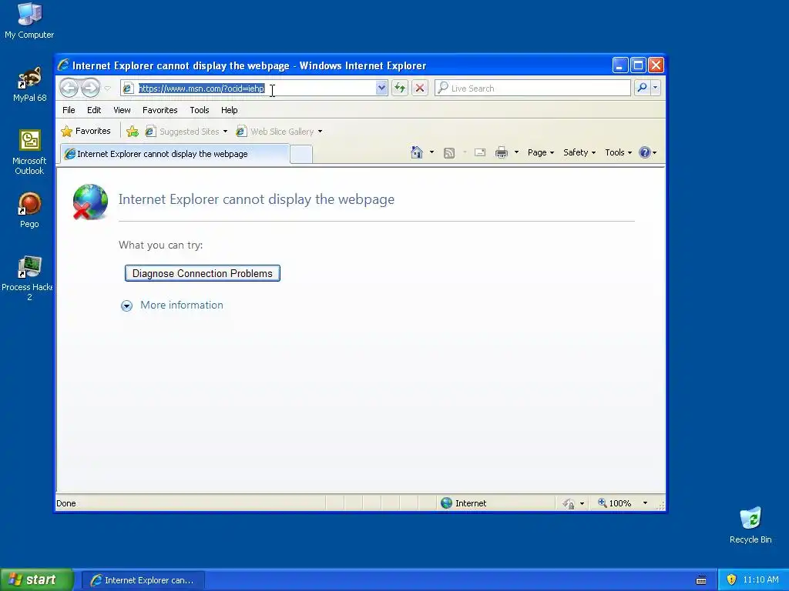Viewport: 789px width, 591px height.
Task: Click the 100% zoom level button
Action: click(x=614, y=503)
